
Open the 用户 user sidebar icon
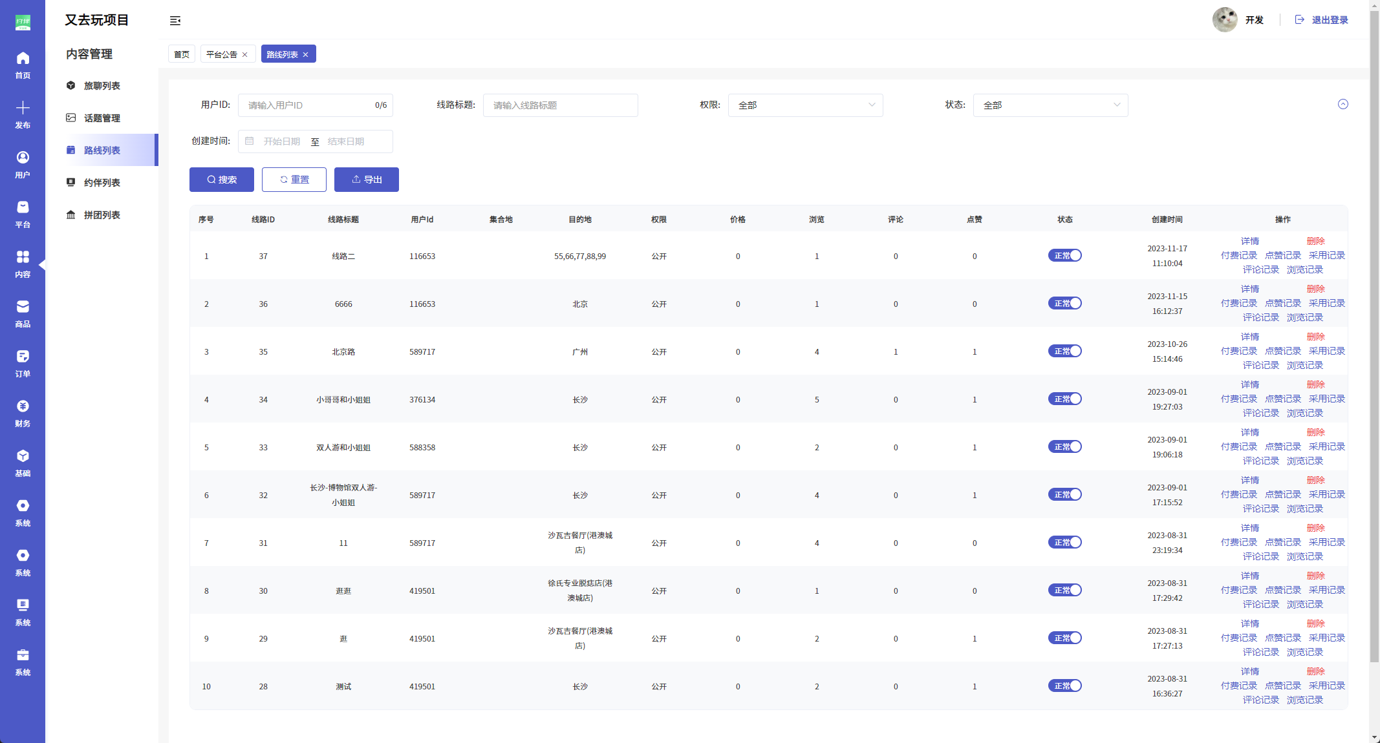coord(23,158)
